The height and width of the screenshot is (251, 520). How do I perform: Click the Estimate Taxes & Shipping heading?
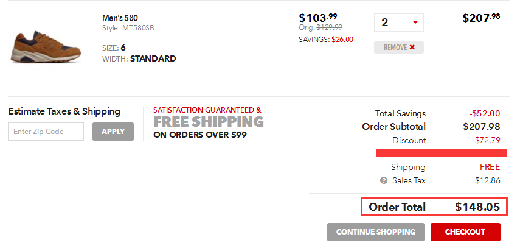(x=64, y=111)
